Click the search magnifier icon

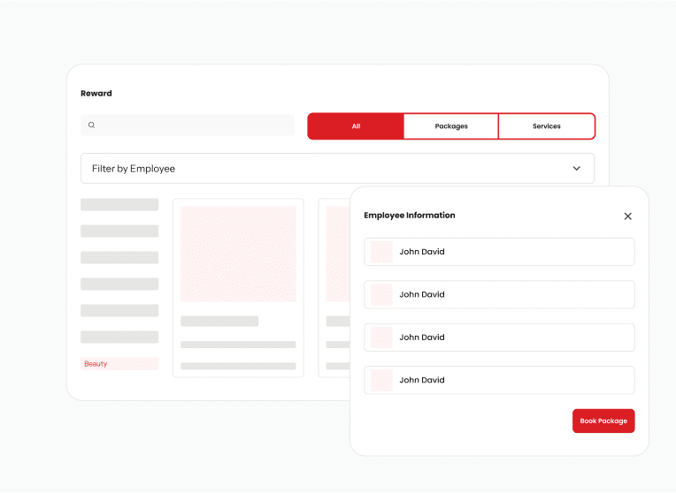[x=91, y=125]
